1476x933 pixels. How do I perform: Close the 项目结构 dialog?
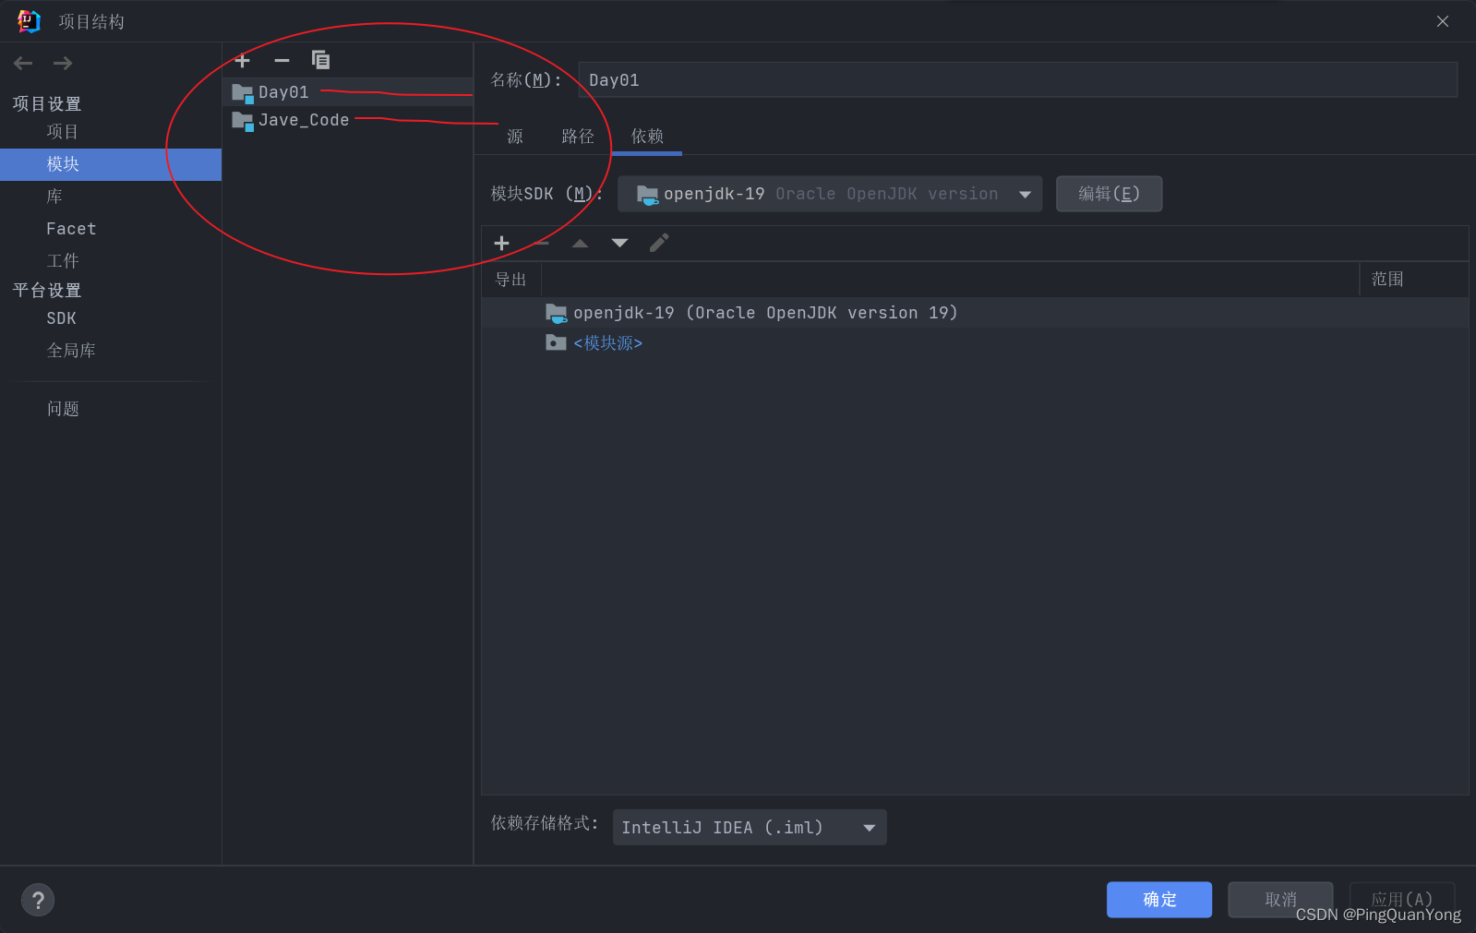coord(1443,21)
